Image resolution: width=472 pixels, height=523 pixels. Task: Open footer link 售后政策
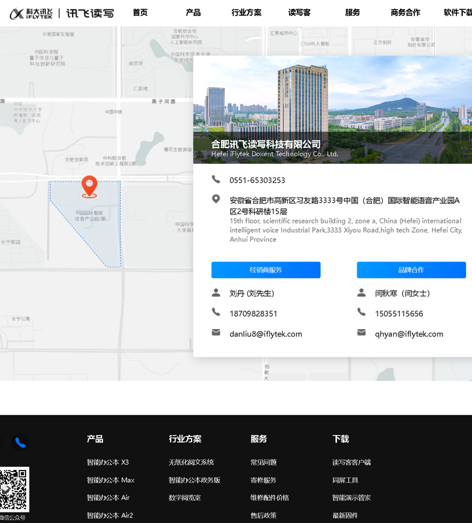264,515
